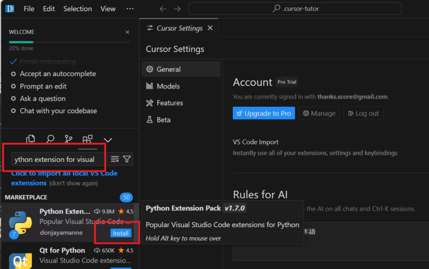The width and height of the screenshot is (429, 269).
Task: Open the Search view magnifier icon
Action: click(50, 139)
